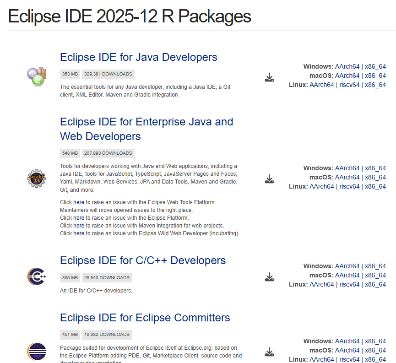Open Eclipse IDE for C/C++ Developers title
This screenshot has width=396, height=363.
point(143,260)
